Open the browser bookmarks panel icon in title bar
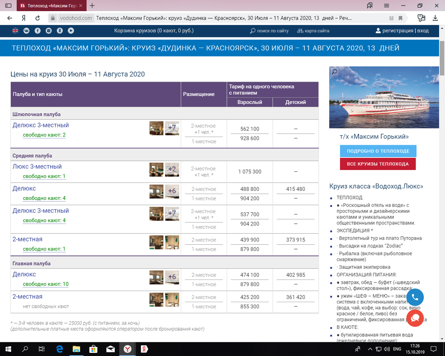 (x=369, y=6)
